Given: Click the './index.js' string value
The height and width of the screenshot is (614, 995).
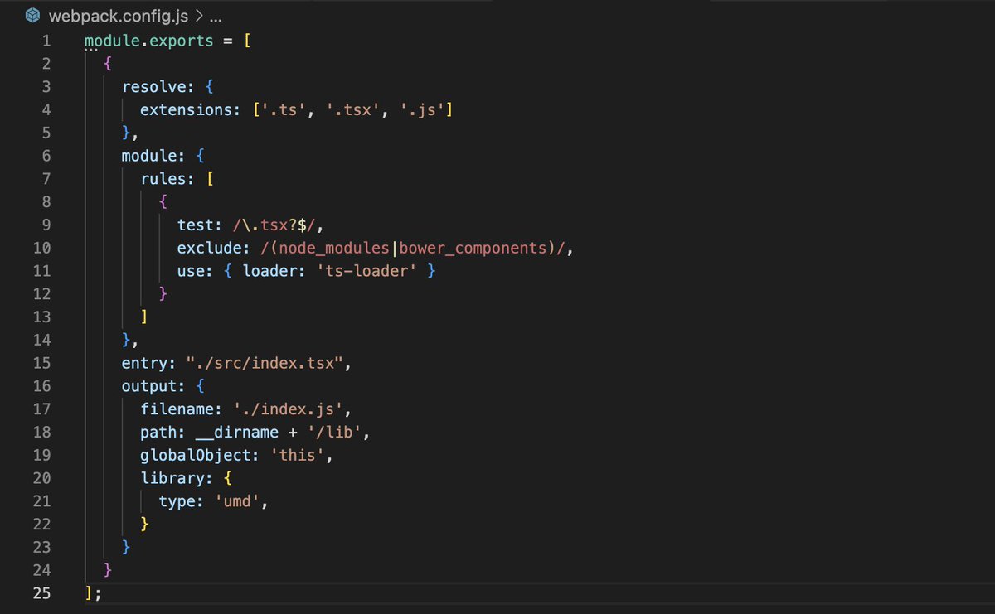Looking at the screenshot, I should [287, 409].
